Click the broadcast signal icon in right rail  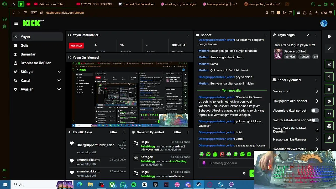pyautogui.click(x=329, y=114)
